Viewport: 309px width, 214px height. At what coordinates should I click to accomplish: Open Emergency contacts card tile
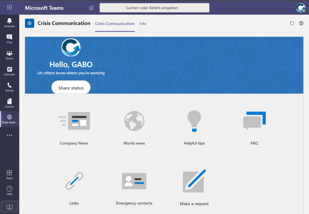134,181
